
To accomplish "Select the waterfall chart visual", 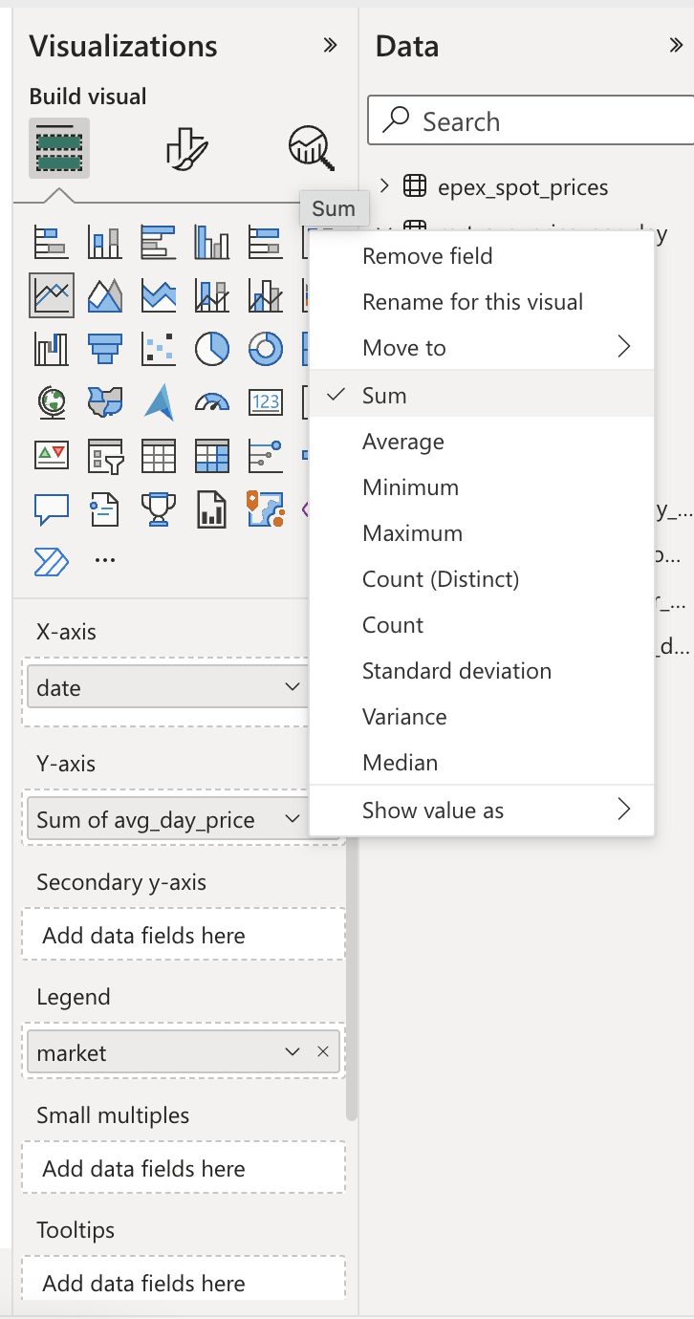I will tap(52, 349).
